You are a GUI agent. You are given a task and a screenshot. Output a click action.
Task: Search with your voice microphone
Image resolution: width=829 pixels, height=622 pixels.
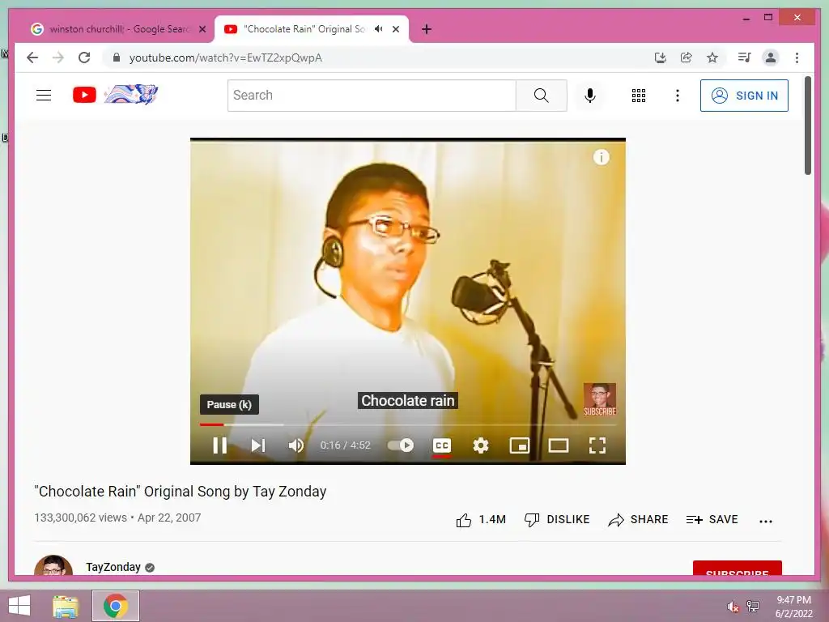tap(590, 96)
